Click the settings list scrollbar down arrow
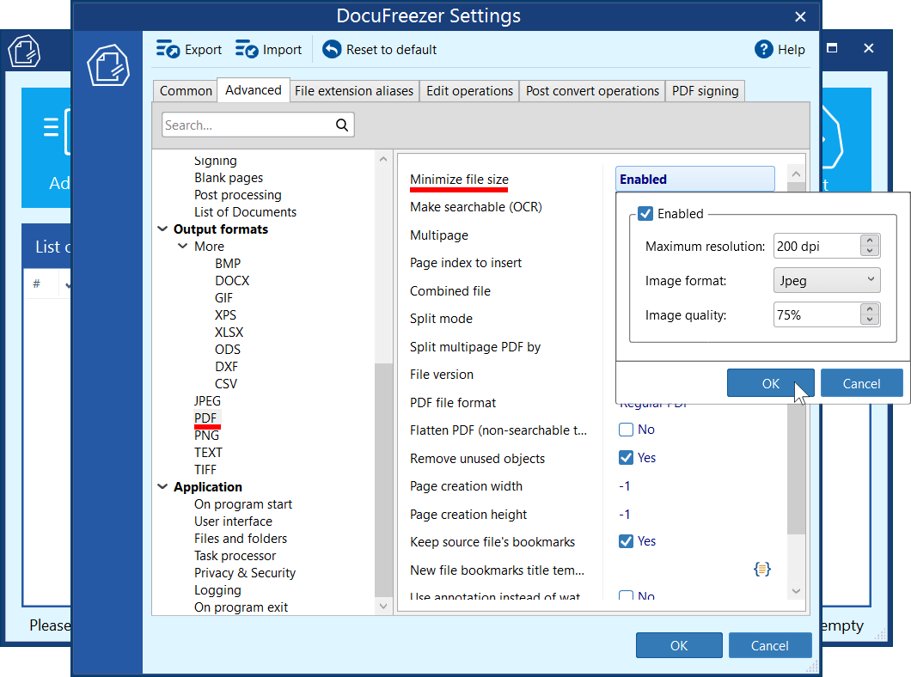Screen dimensions: 911x677 tap(796, 591)
